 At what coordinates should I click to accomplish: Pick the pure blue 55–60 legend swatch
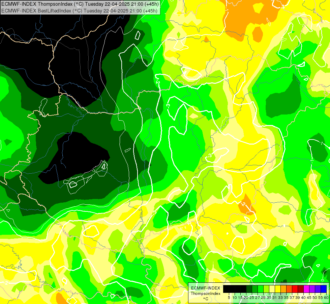tap(324, 289)
